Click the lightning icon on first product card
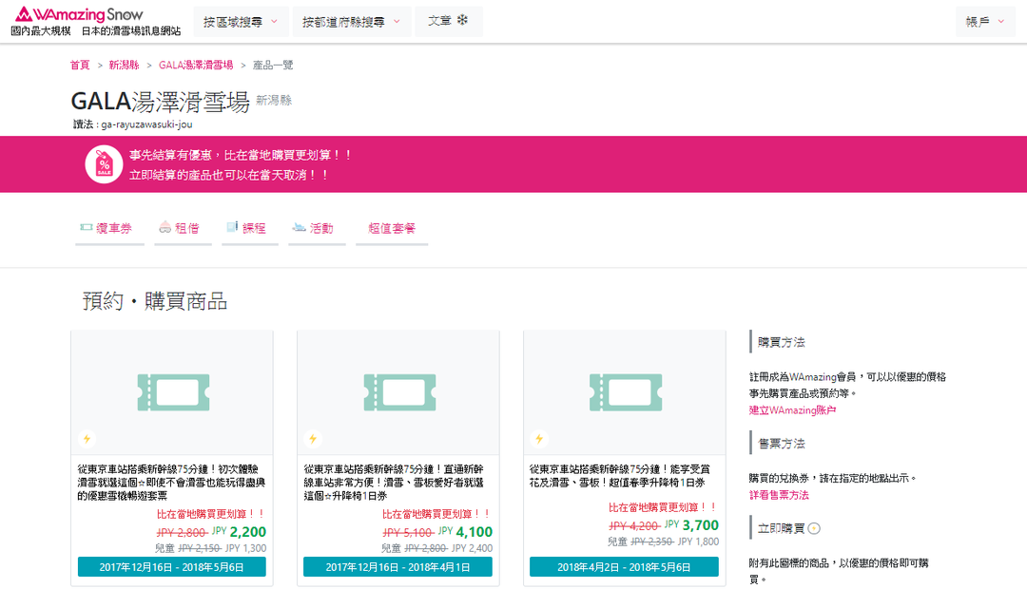This screenshot has height=589, width=1027. click(x=87, y=439)
